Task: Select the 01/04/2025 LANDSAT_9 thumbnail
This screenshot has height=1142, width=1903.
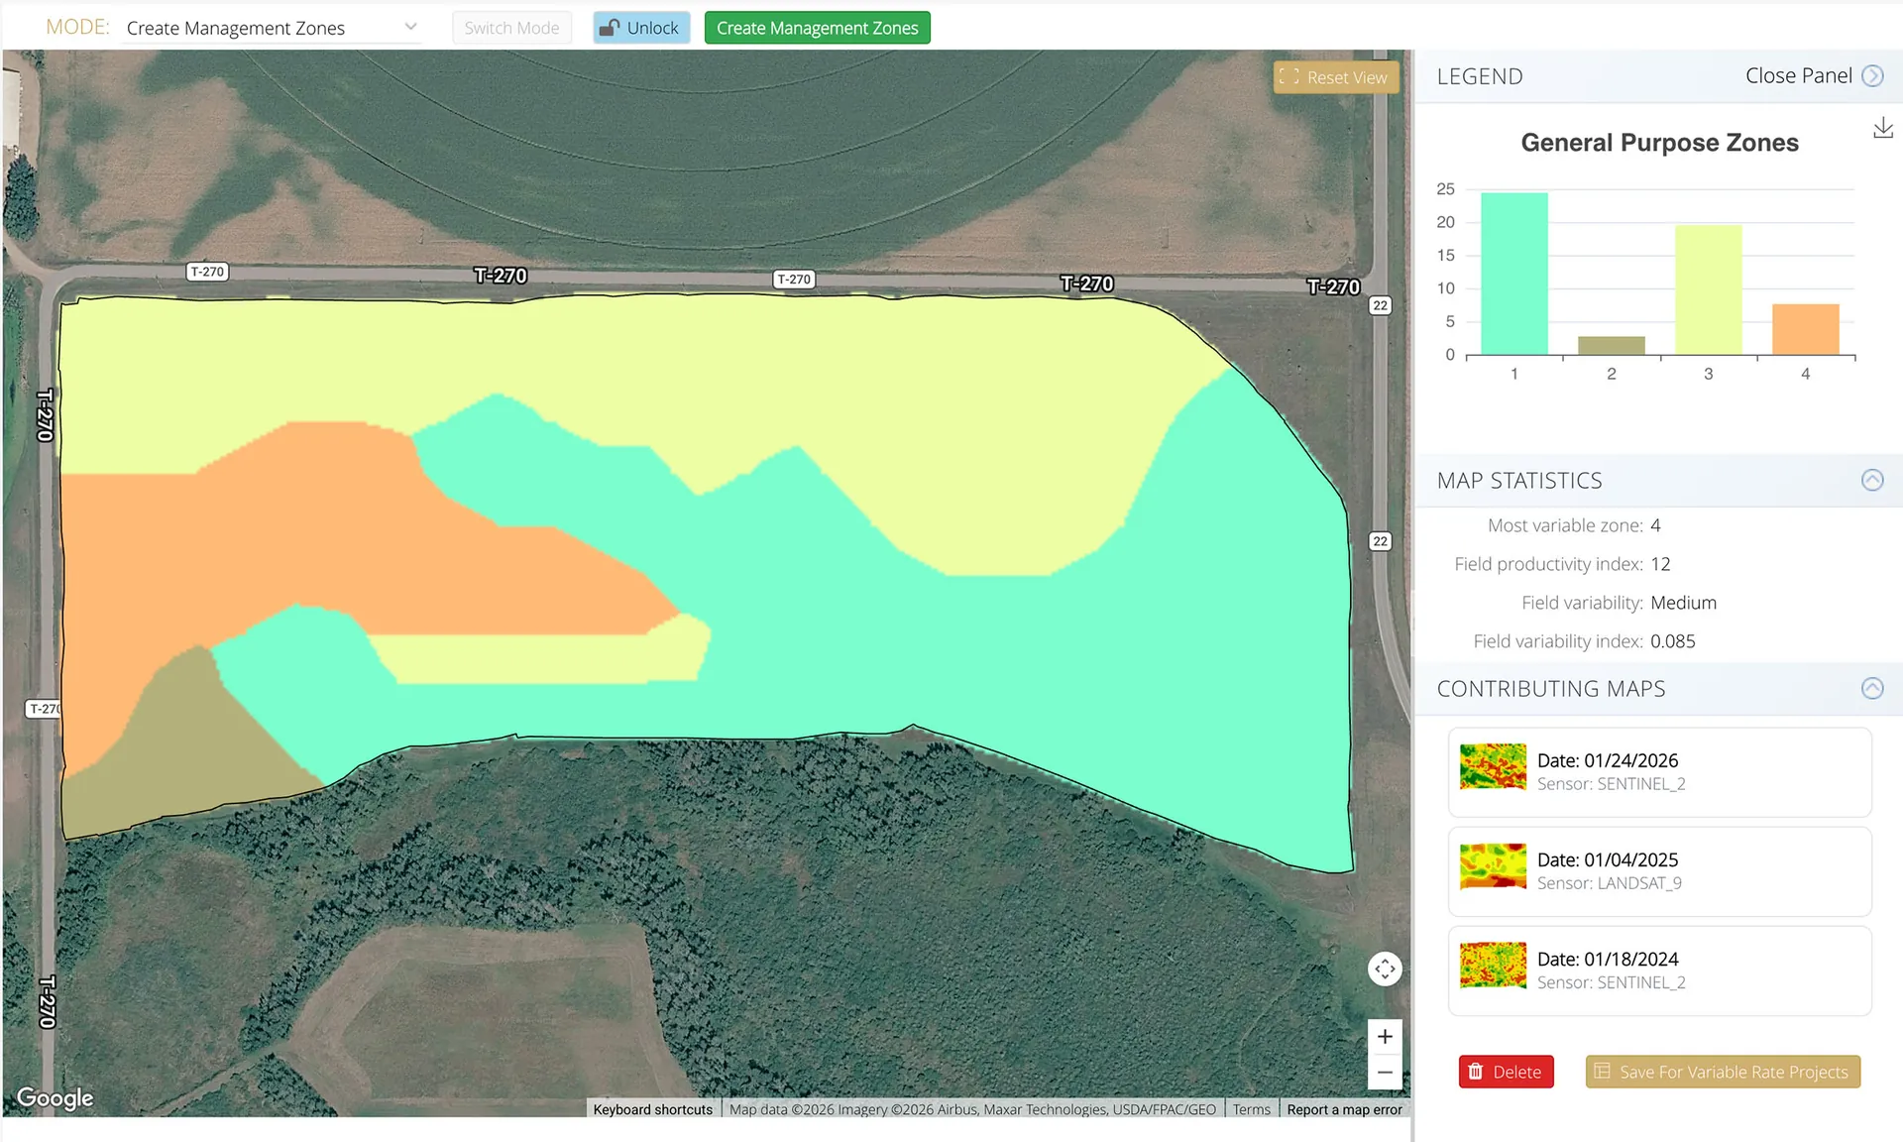Action: pos(1493,865)
